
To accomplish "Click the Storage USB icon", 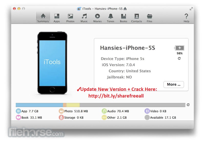I will [61, 117].
